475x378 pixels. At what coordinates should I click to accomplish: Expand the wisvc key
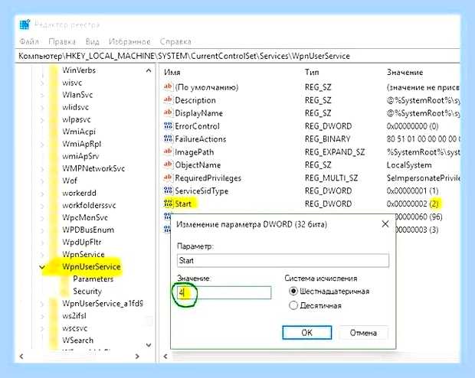[x=42, y=83]
